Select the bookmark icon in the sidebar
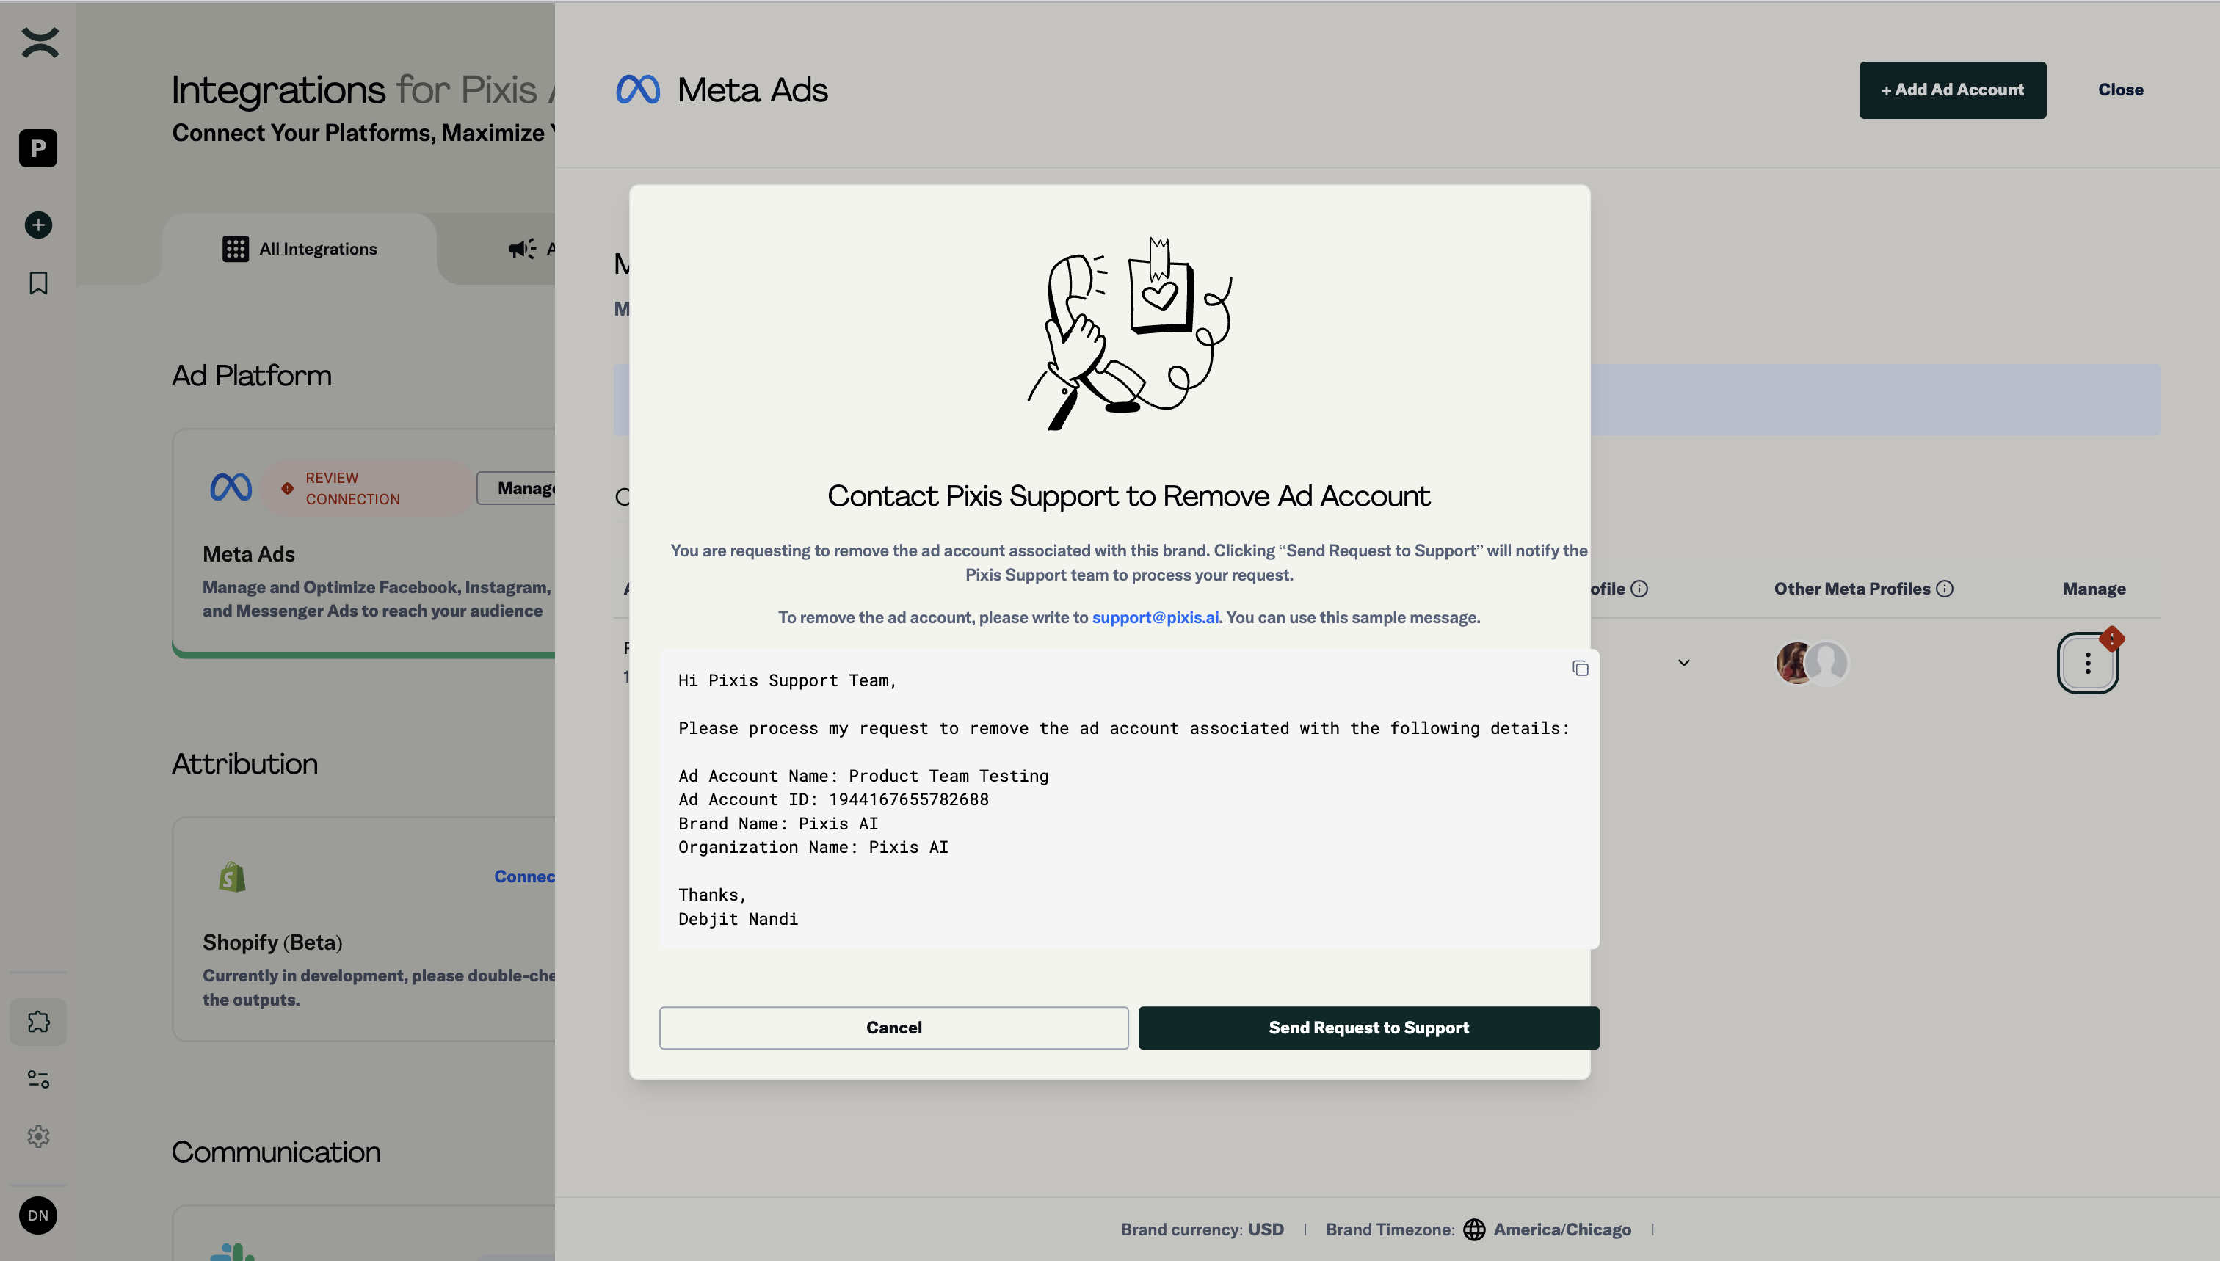 pos(37,283)
